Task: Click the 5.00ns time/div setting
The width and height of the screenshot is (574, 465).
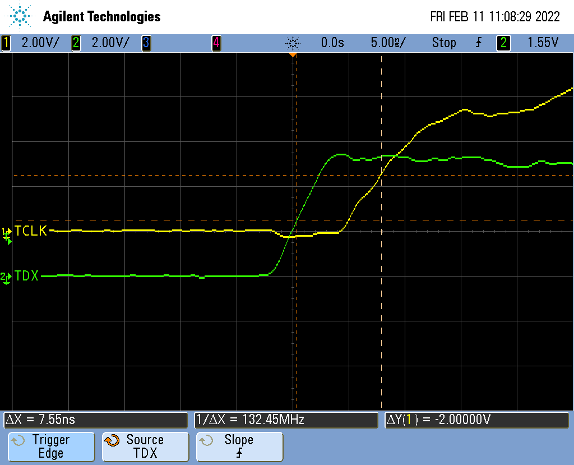Action: (x=388, y=43)
